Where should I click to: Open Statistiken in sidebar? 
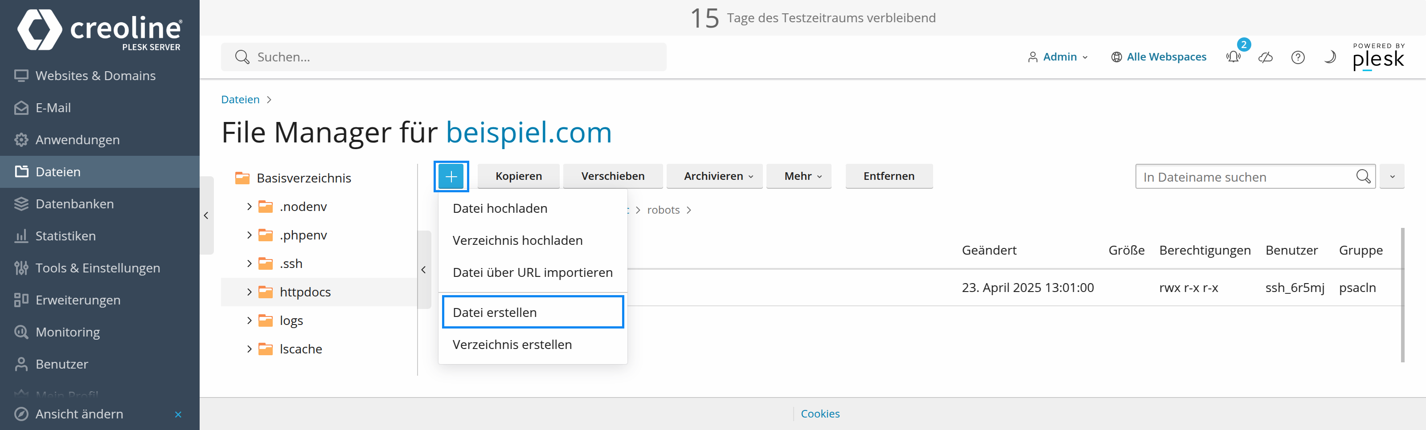click(100, 236)
